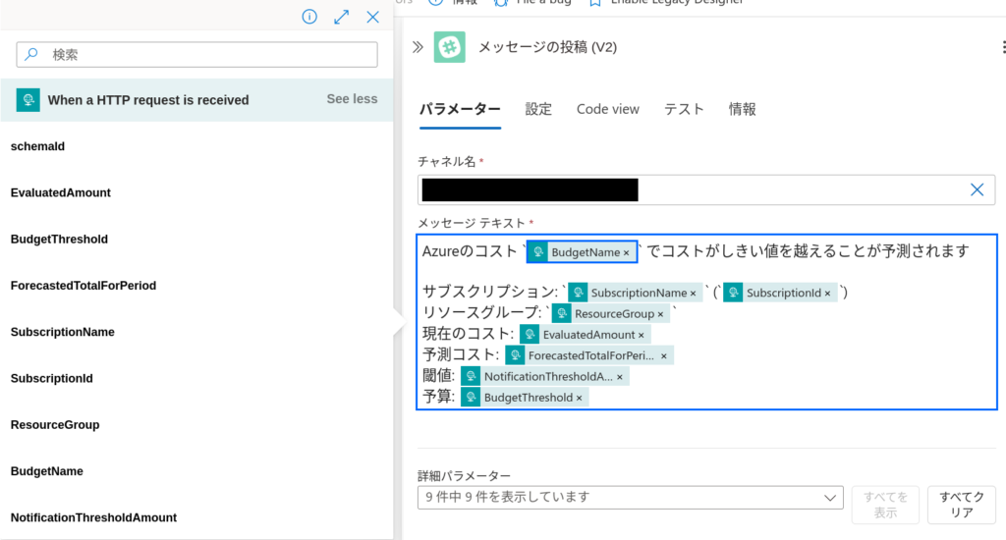1006x540 pixels.
Task: Click the NotificationThresholdA... token icon
Action: [471, 376]
